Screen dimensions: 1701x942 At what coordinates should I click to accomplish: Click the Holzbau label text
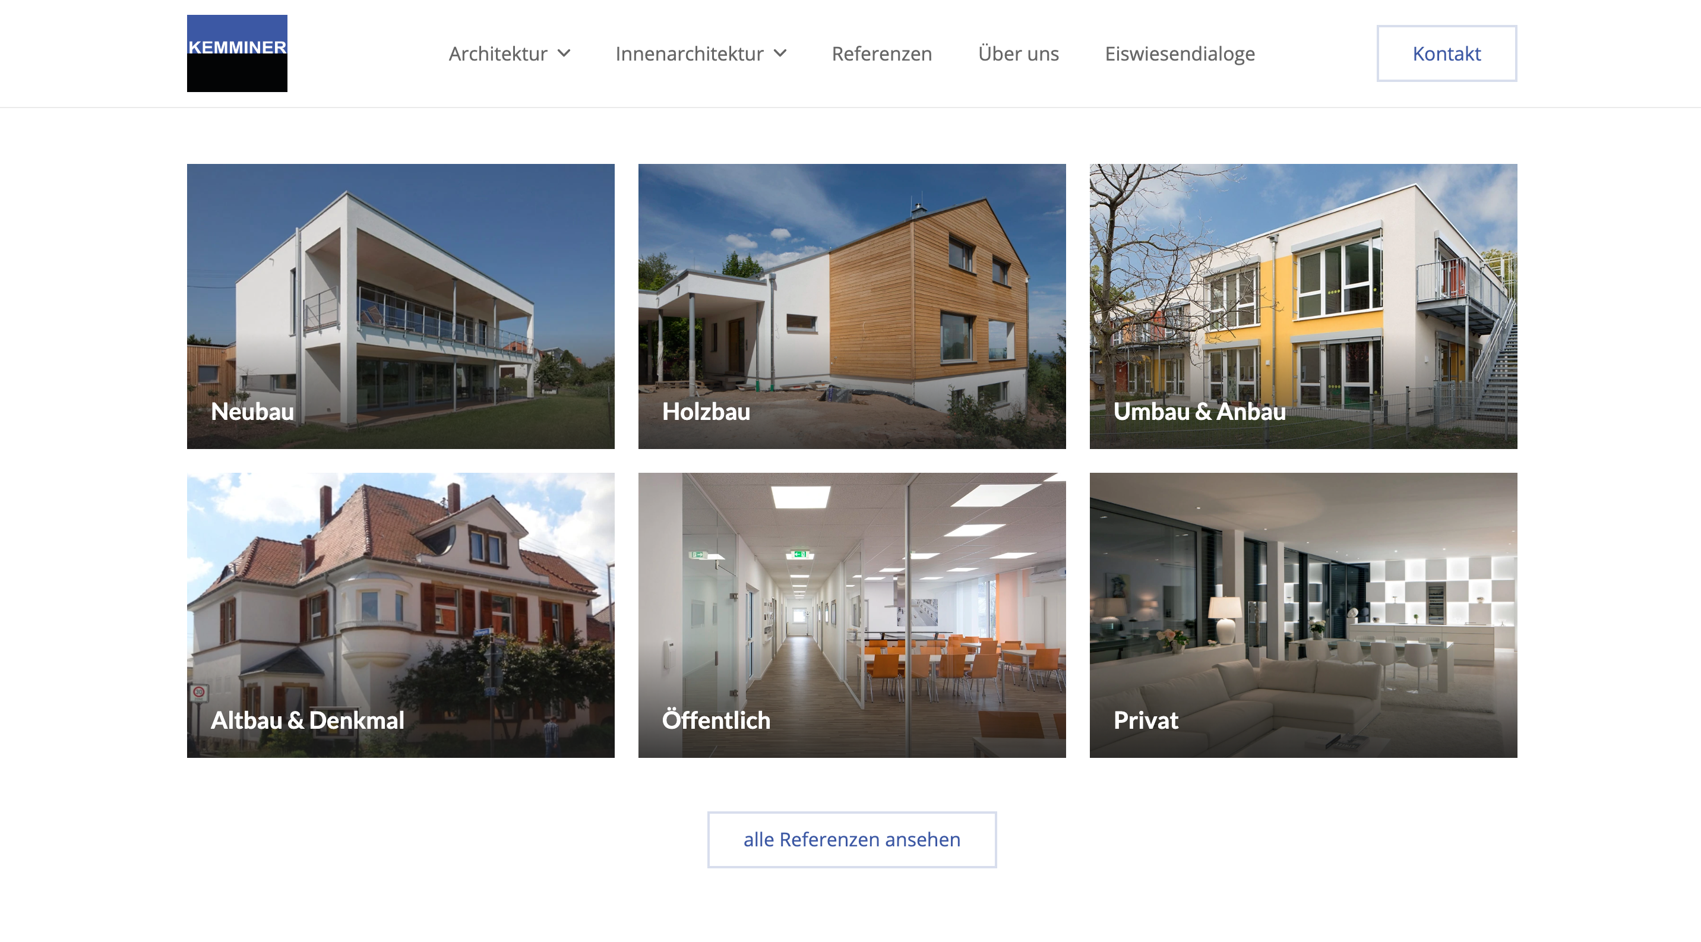click(706, 411)
